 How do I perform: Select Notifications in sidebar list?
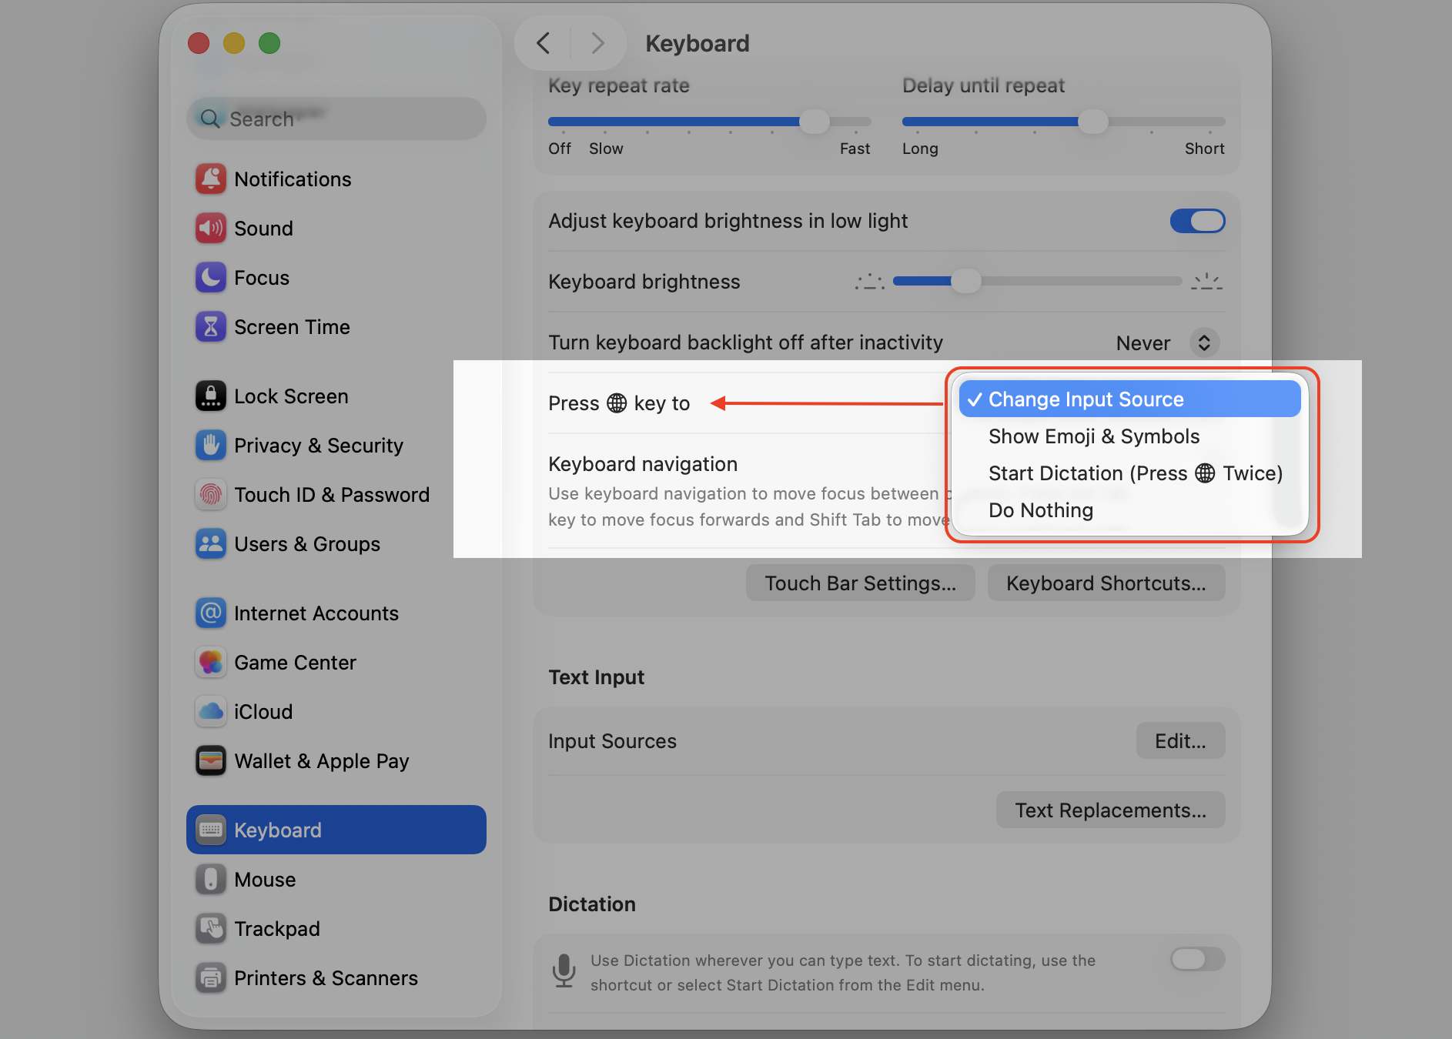(293, 179)
